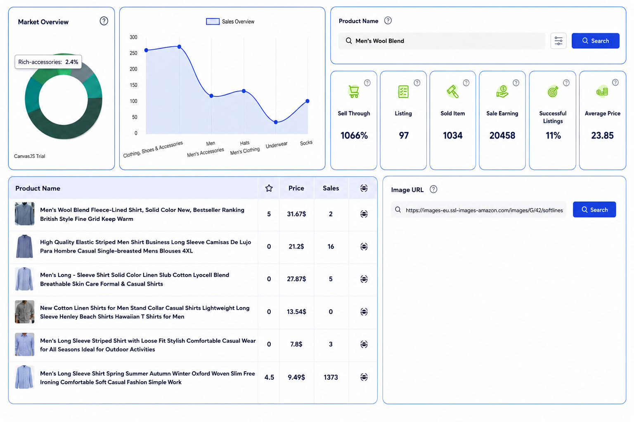Viewport: 634px width, 422px height.
Task: Select title High Quality Elastic Striped Men Shirt
Action: (145, 246)
